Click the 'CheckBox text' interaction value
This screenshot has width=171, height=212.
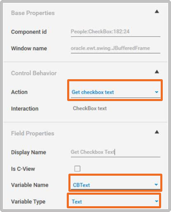coord(90,108)
